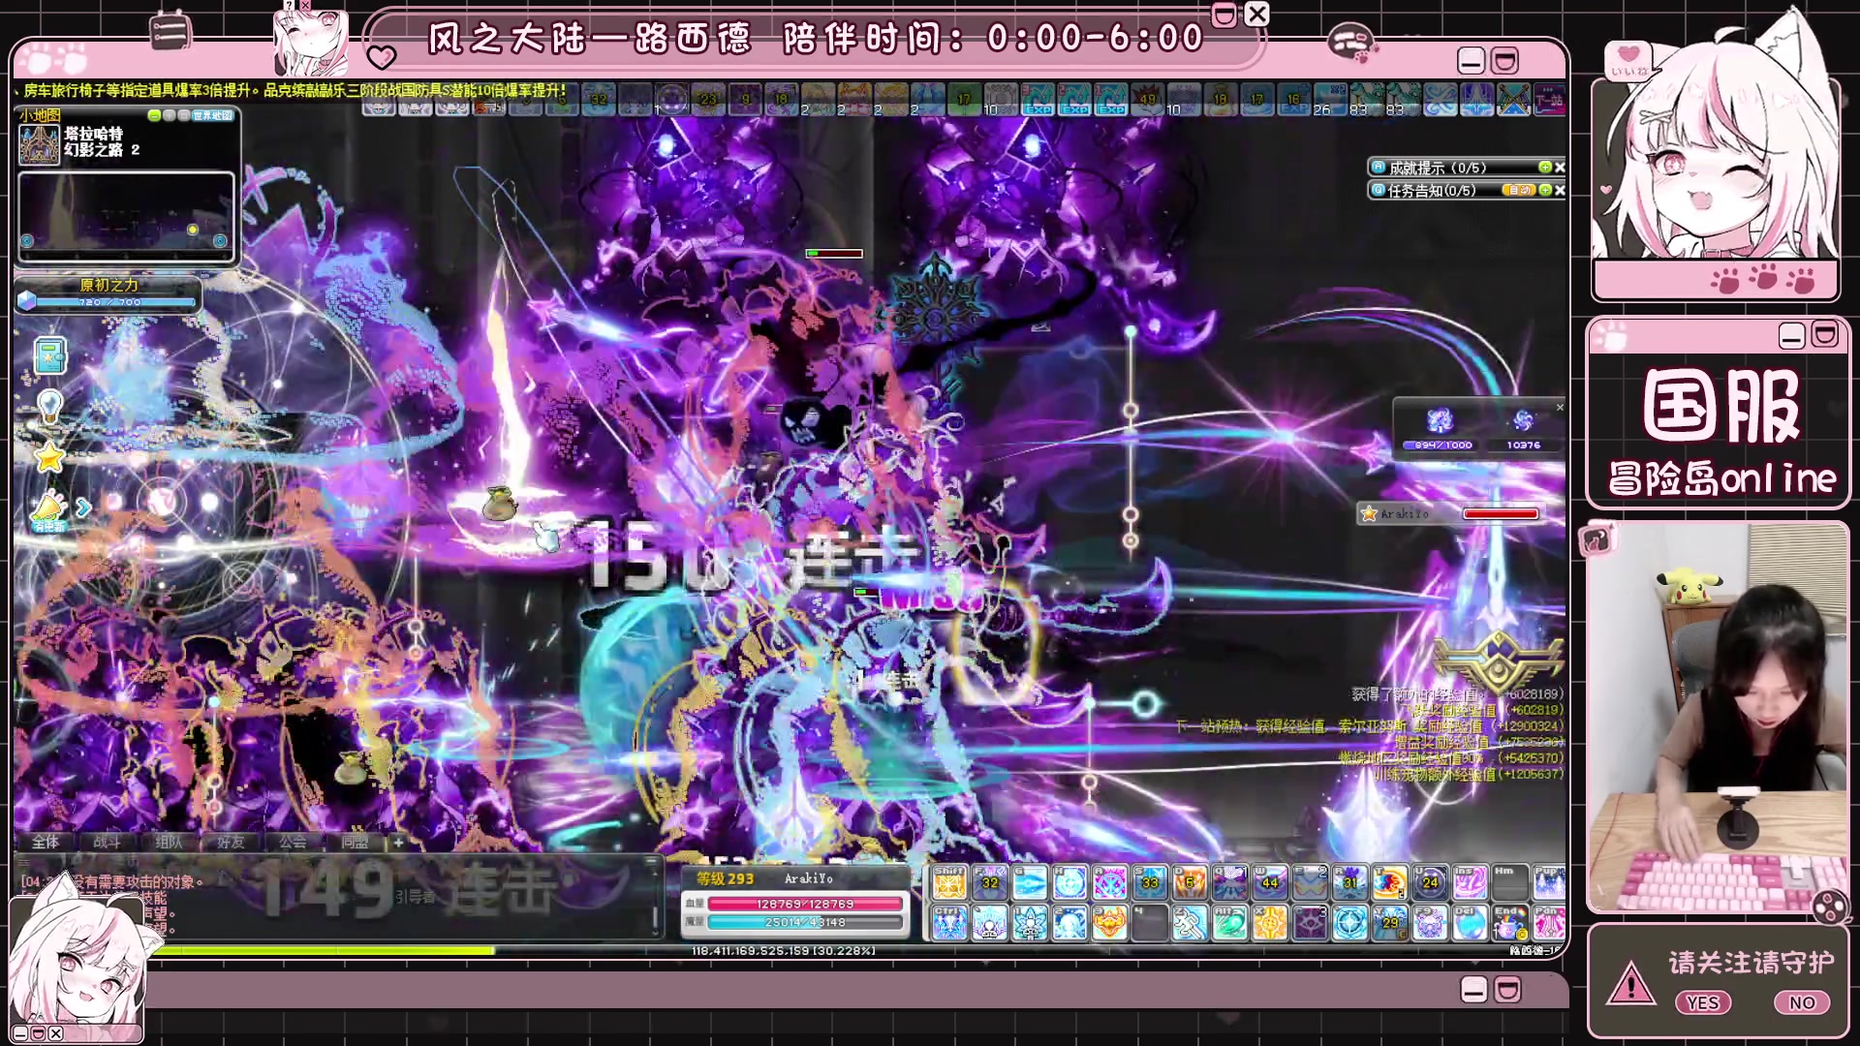
Task: Click the A-key skill slot icon
Action: point(1109,882)
